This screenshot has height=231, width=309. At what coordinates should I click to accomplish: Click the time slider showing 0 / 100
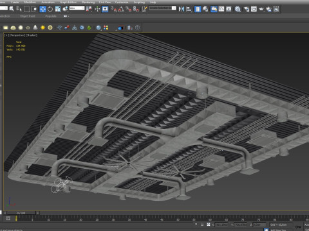coord(21,213)
